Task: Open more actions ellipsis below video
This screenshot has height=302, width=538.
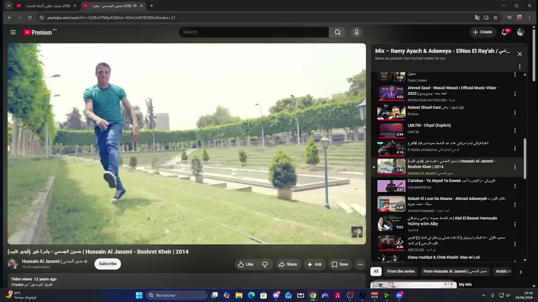Action: click(360, 264)
